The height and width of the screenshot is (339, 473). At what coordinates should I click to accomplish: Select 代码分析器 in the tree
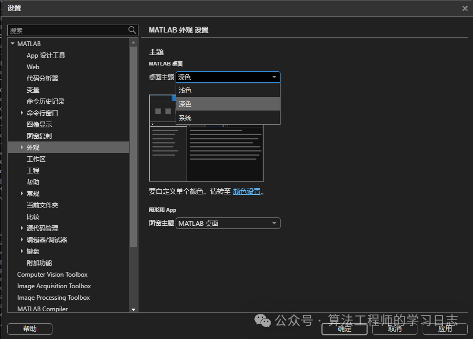tap(42, 79)
